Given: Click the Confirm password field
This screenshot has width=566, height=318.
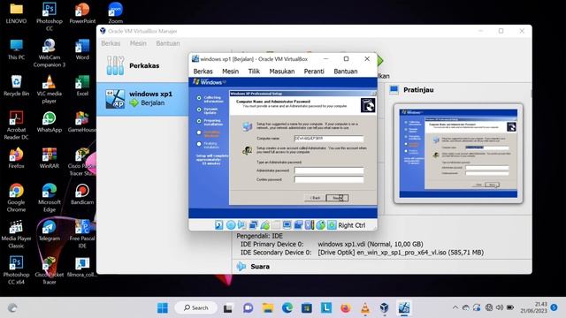Looking at the screenshot, I should tap(329, 179).
